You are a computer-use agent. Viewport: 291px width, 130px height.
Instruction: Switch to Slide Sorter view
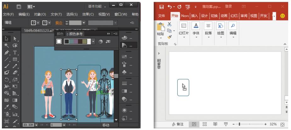pos(205,124)
